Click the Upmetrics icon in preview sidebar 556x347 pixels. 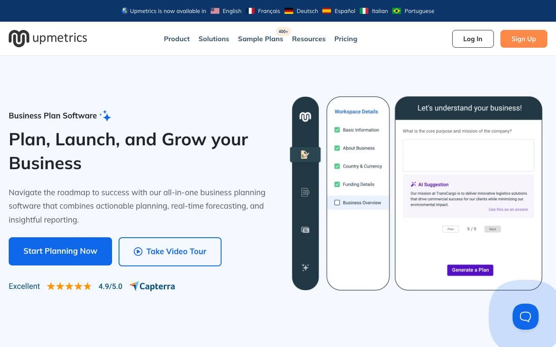[305, 117]
